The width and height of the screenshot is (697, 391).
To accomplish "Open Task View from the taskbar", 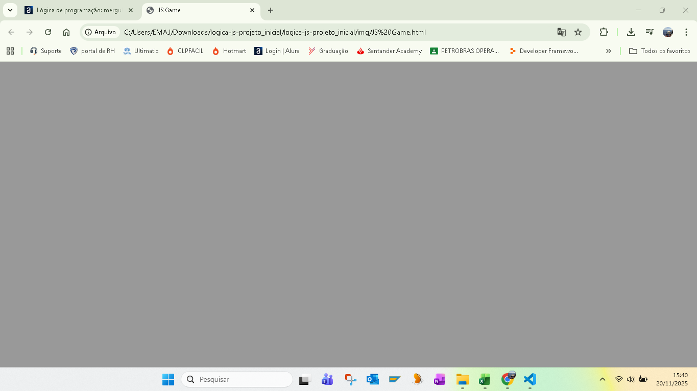I will tap(305, 379).
